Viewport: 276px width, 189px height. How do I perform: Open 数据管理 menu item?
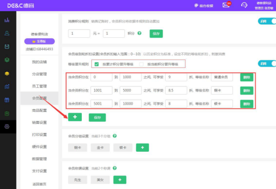point(40,159)
